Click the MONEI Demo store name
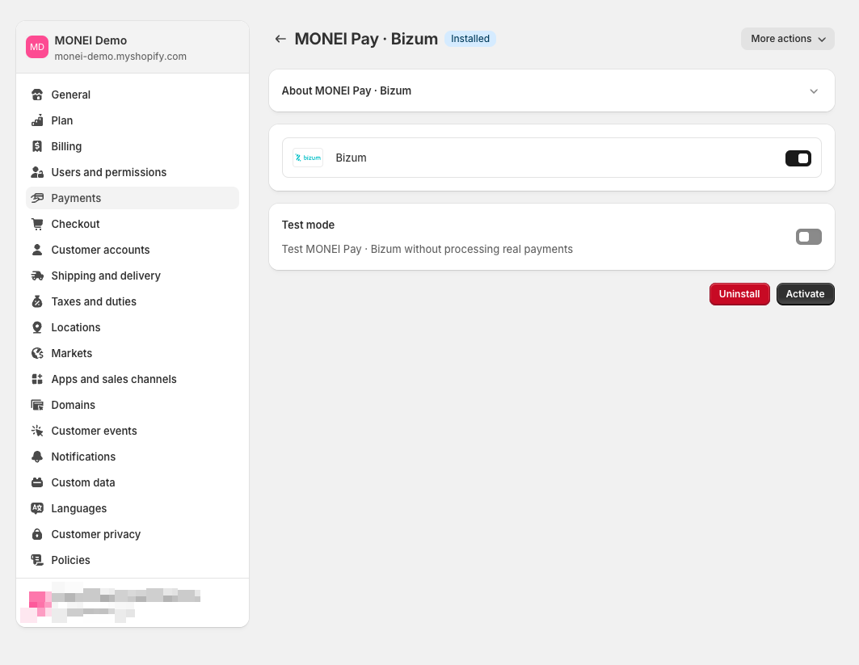 click(91, 40)
